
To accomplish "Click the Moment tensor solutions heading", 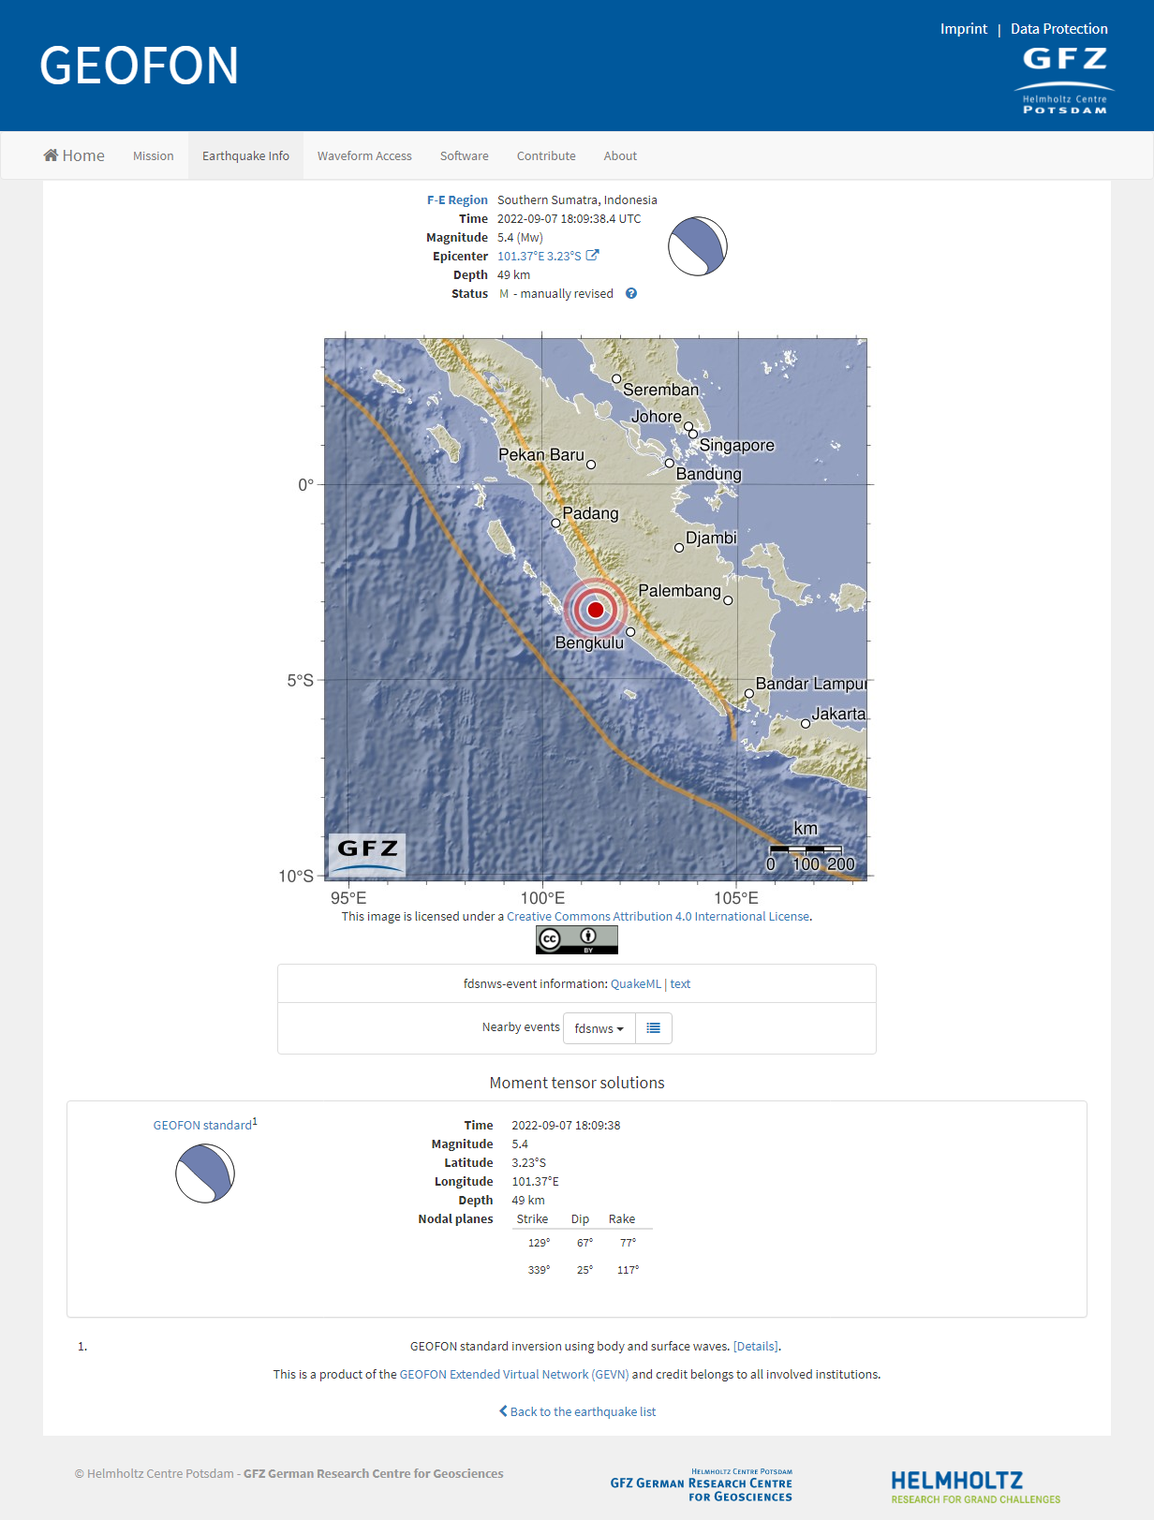I will coord(577,1083).
